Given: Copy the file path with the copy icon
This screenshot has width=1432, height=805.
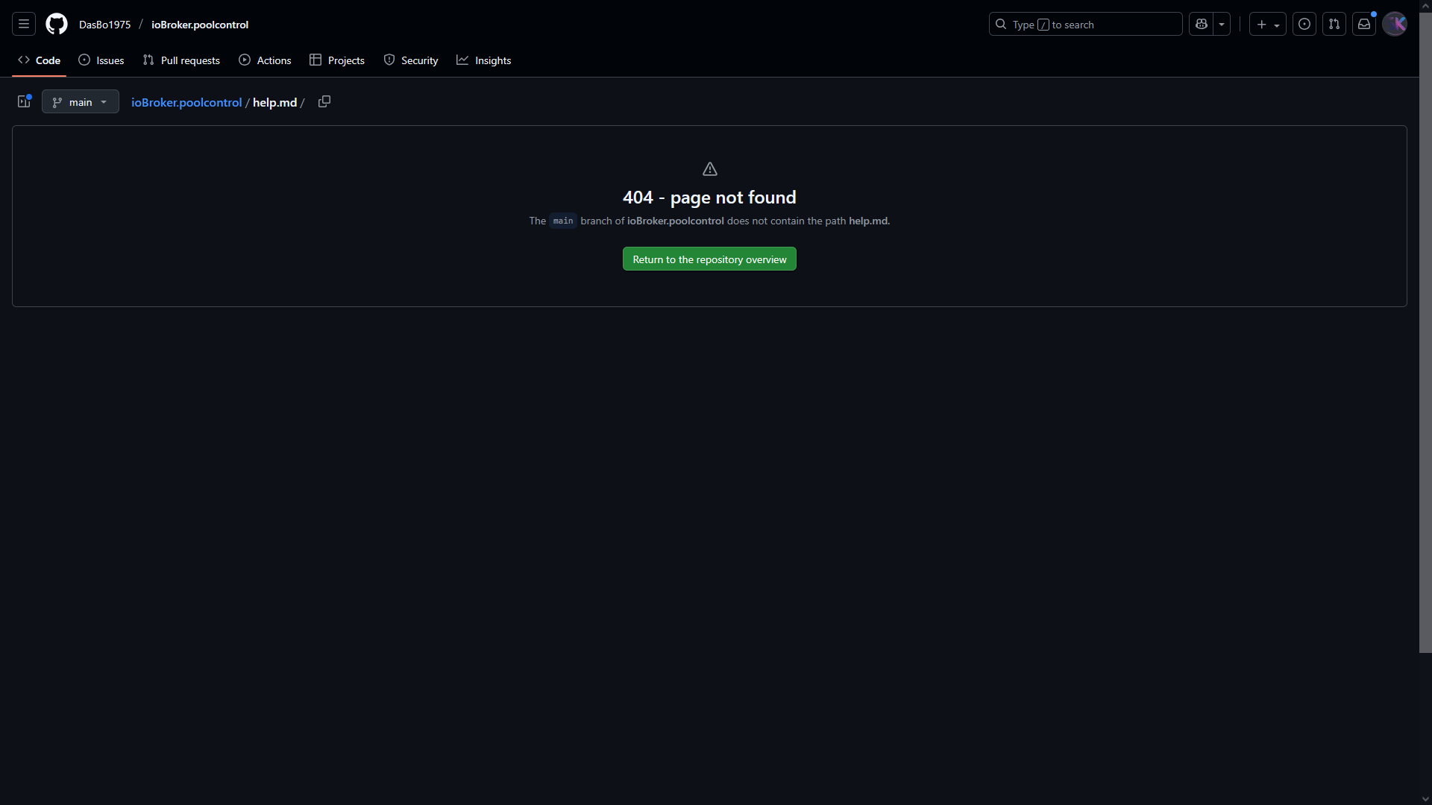Looking at the screenshot, I should [324, 101].
